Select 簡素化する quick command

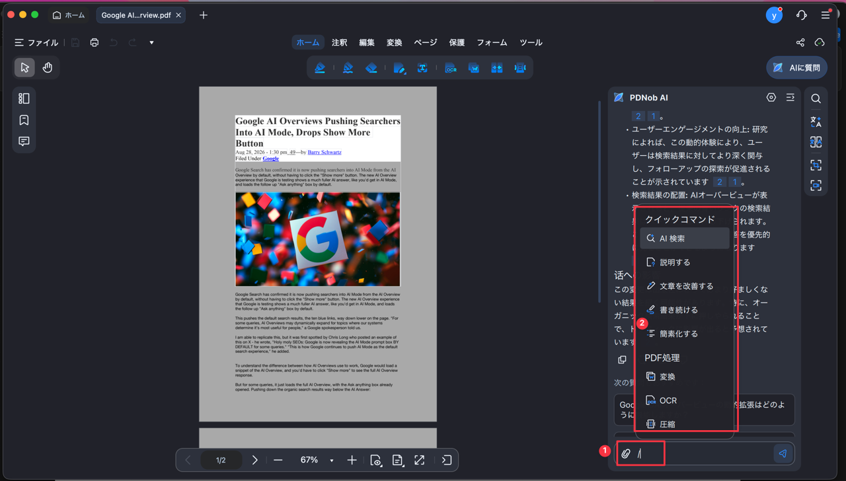(x=685, y=334)
